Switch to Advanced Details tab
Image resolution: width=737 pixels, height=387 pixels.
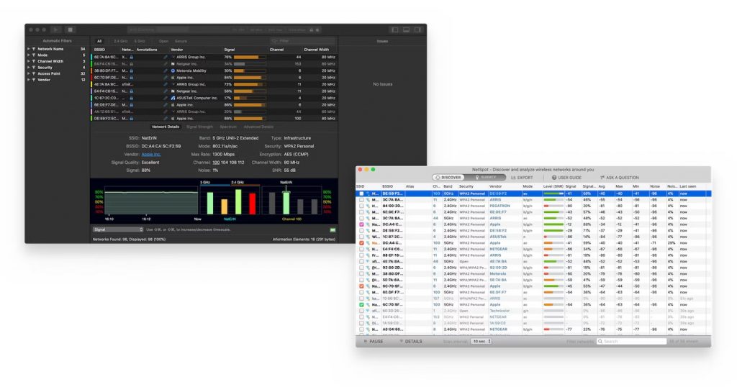coord(258,127)
